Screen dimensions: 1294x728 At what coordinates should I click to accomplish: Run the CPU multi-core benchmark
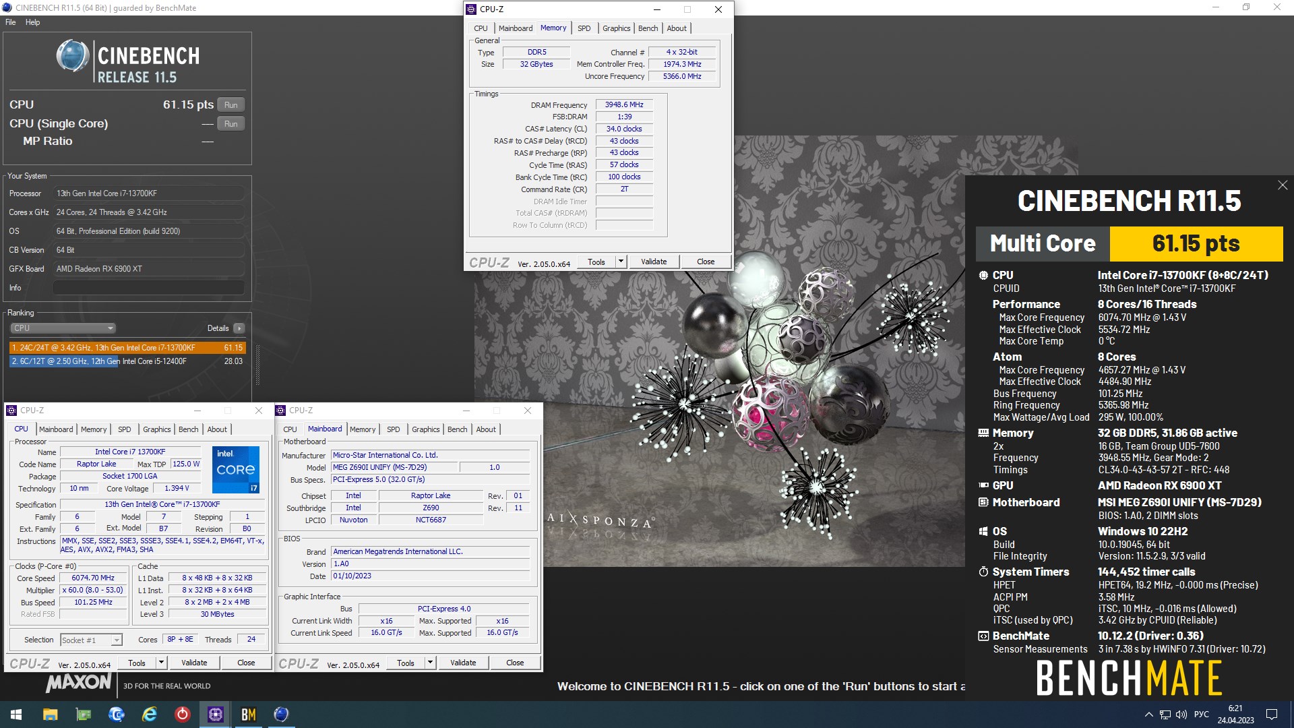coord(231,105)
